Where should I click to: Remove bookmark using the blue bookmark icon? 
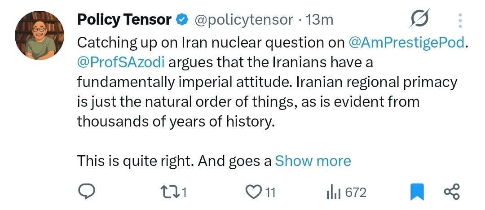417,192
